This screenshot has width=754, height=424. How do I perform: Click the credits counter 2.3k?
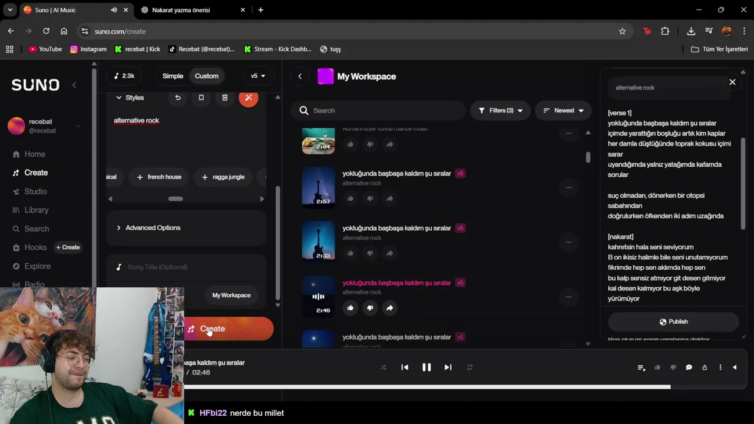(x=124, y=76)
